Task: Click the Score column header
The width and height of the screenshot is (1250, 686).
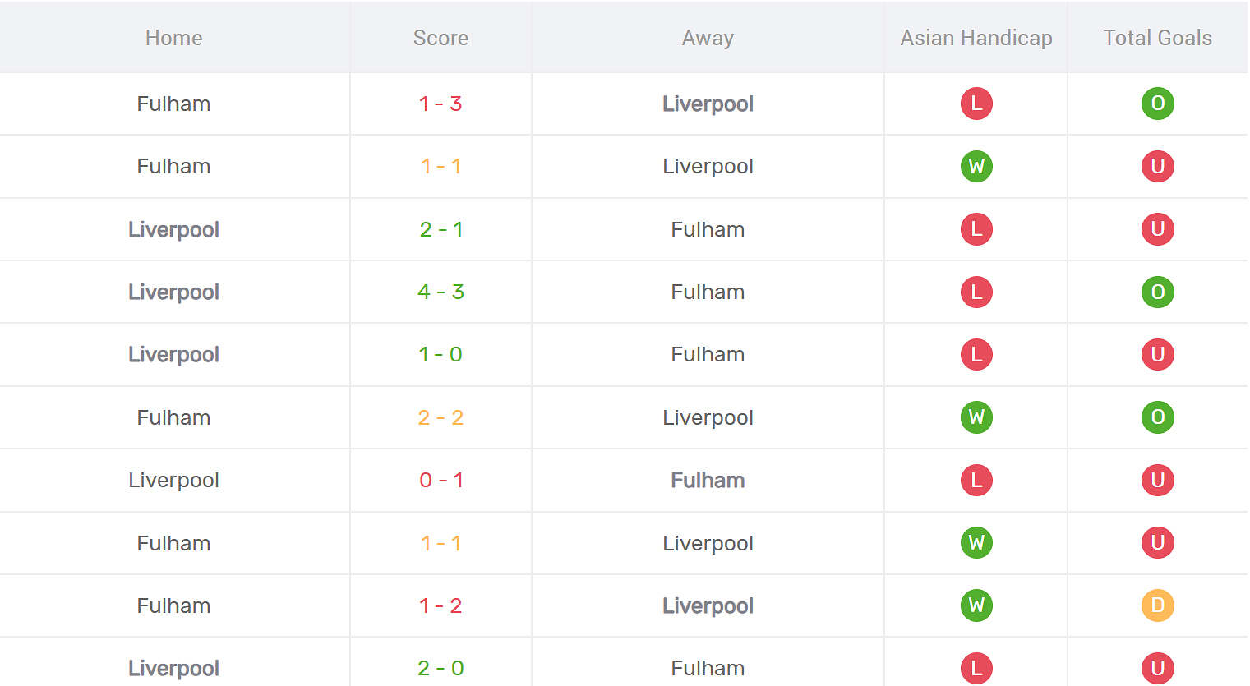Action: (x=440, y=38)
